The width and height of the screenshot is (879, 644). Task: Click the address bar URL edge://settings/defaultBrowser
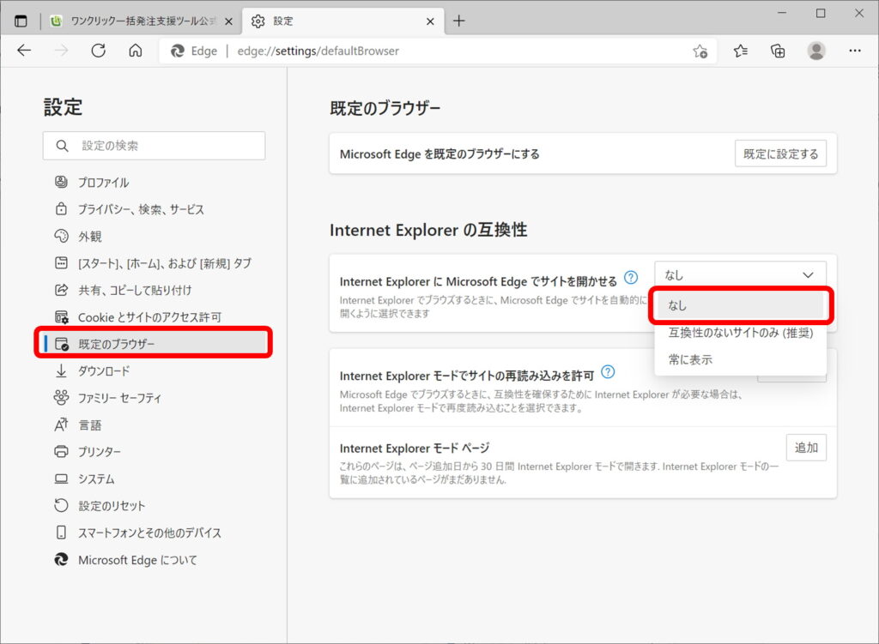pyautogui.click(x=318, y=51)
